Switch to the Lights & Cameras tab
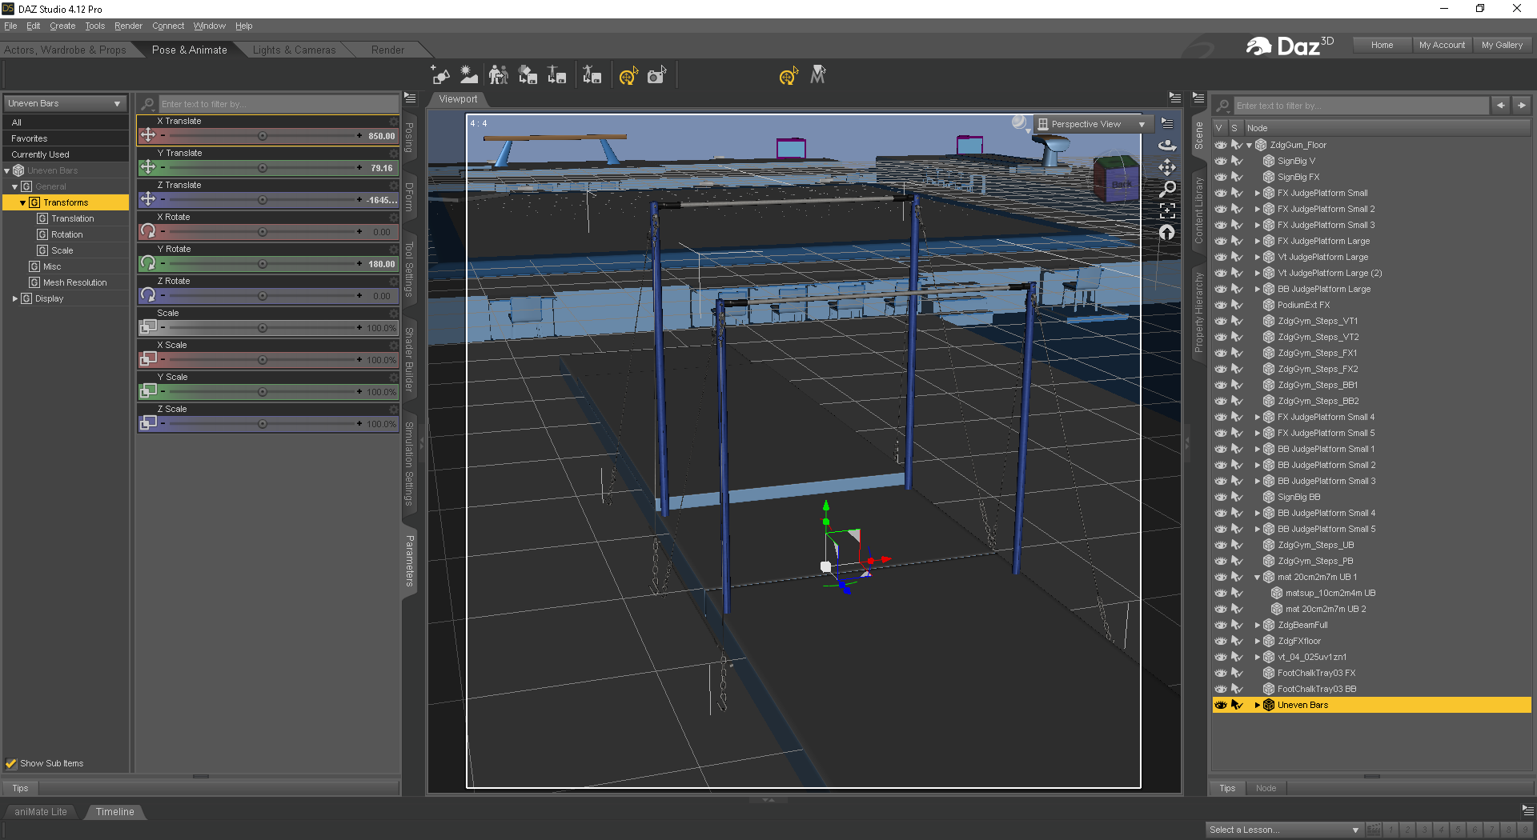The image size is (1537, 840). [294, 50]
